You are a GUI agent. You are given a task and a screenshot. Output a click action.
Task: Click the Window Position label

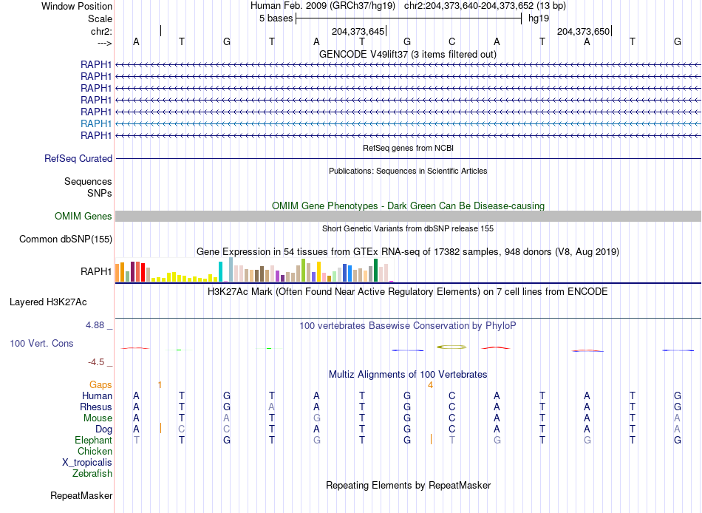77,6
